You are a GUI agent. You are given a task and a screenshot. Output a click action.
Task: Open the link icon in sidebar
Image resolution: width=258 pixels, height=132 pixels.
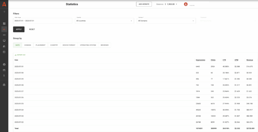point(4,35)
